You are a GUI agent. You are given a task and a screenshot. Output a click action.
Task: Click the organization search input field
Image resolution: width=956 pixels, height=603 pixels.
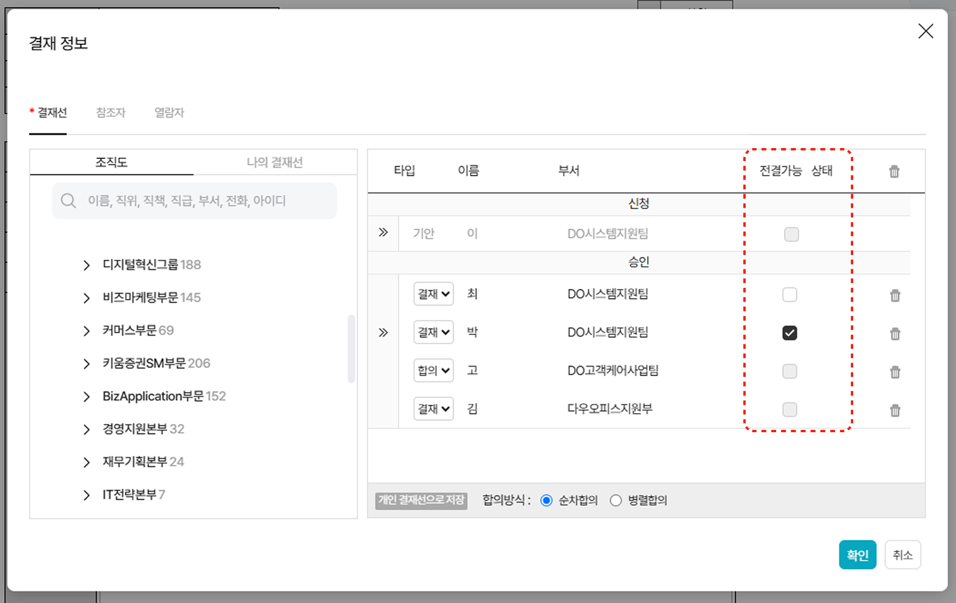(x=195, y=201)
